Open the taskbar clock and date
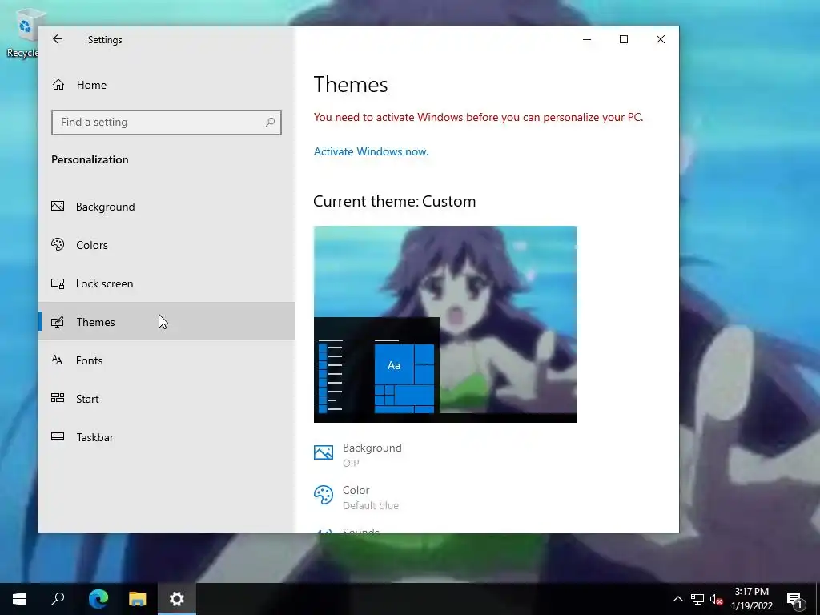This screenshot has height=615, width=820. (x=752, y=599)
